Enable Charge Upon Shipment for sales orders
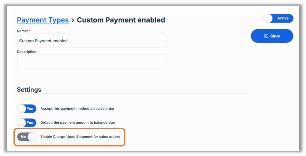306x156 pixels. [x=27, y=137]
